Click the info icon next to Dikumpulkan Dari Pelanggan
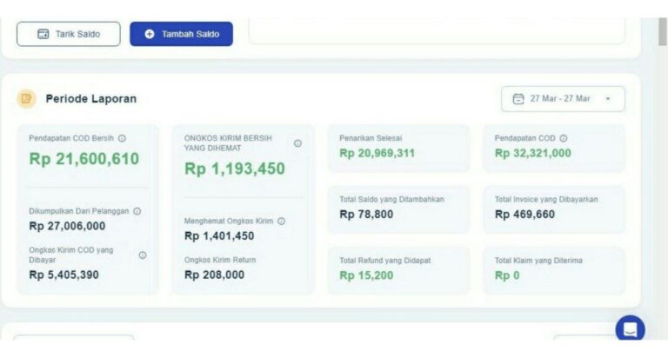Viewport: 668px width, 364px height. coord(137,211)
